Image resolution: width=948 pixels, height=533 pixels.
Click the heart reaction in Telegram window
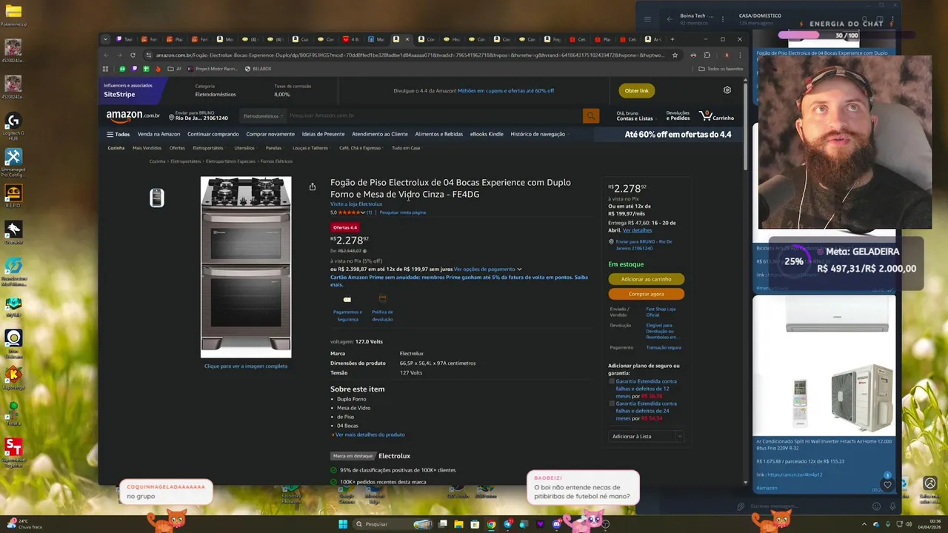pos(887,485)
